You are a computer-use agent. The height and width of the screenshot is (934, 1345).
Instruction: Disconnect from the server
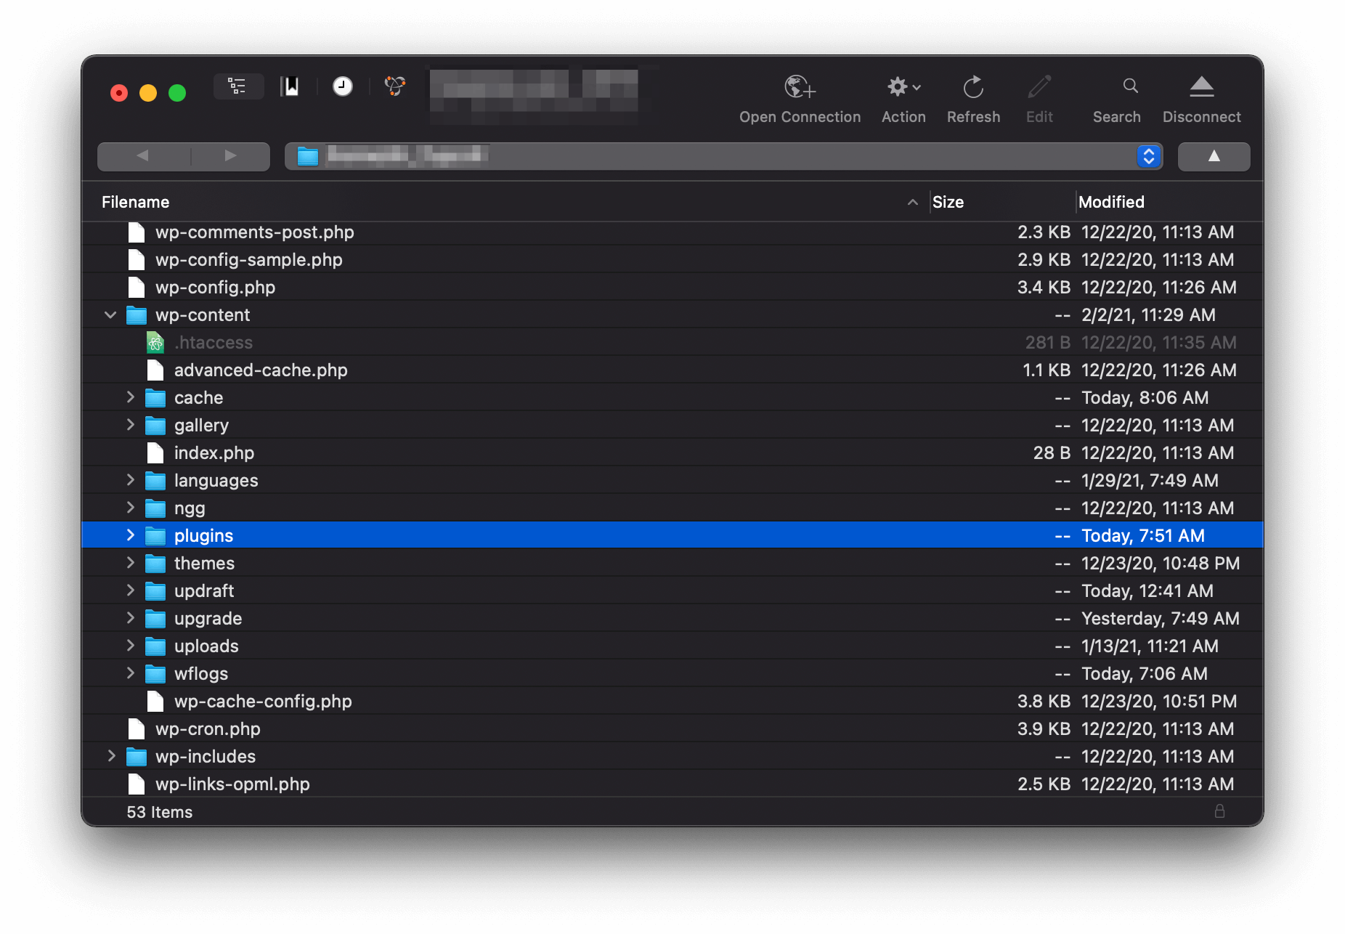[1201, 87]
